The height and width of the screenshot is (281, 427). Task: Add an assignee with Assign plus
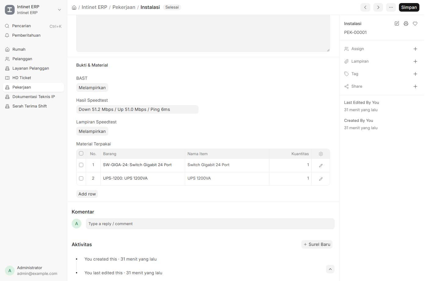[x=415, y=49]
